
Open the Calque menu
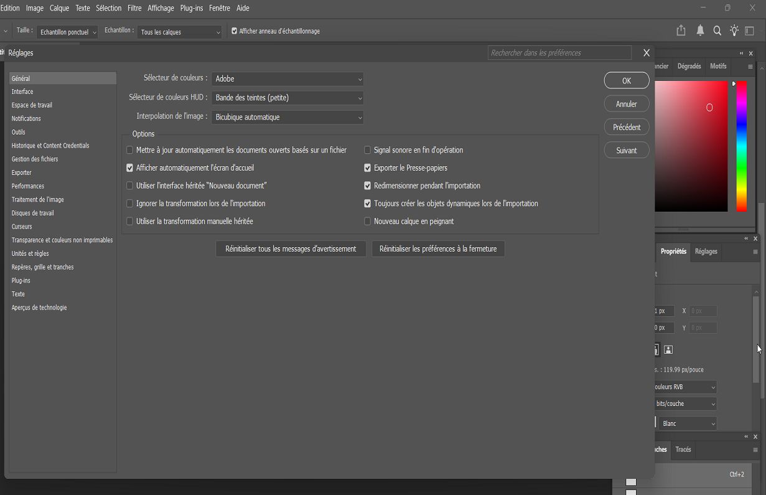coord(60,8)
